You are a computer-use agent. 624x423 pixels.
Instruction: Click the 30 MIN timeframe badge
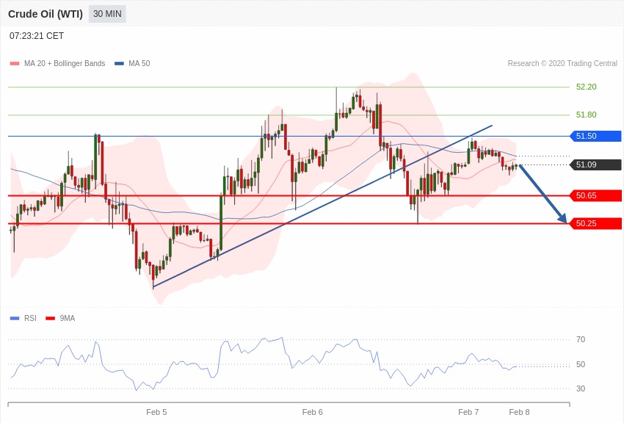pyautogui.click(x=107, y=14)
